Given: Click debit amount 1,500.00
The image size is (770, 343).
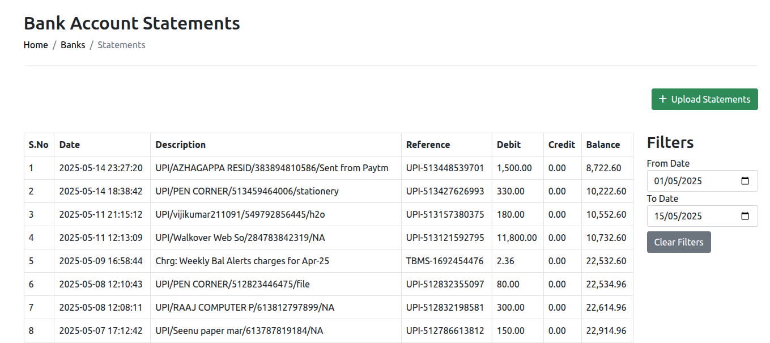Looking at the screenshot, I should [x=514, y=168].
